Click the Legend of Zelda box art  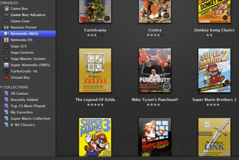95,70
